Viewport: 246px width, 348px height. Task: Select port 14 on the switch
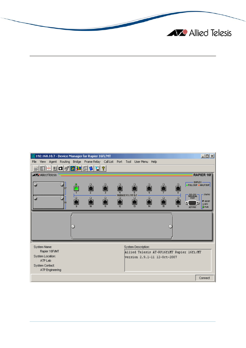[x=149, y=202]
